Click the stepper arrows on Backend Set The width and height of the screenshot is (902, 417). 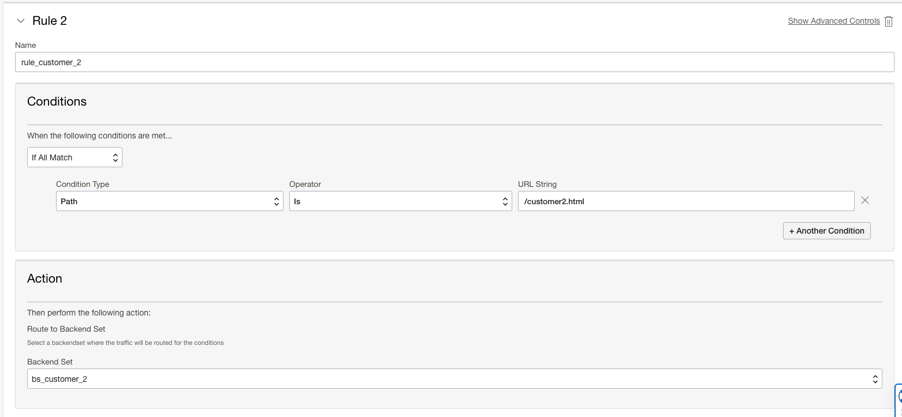click(x=875, y=378)
